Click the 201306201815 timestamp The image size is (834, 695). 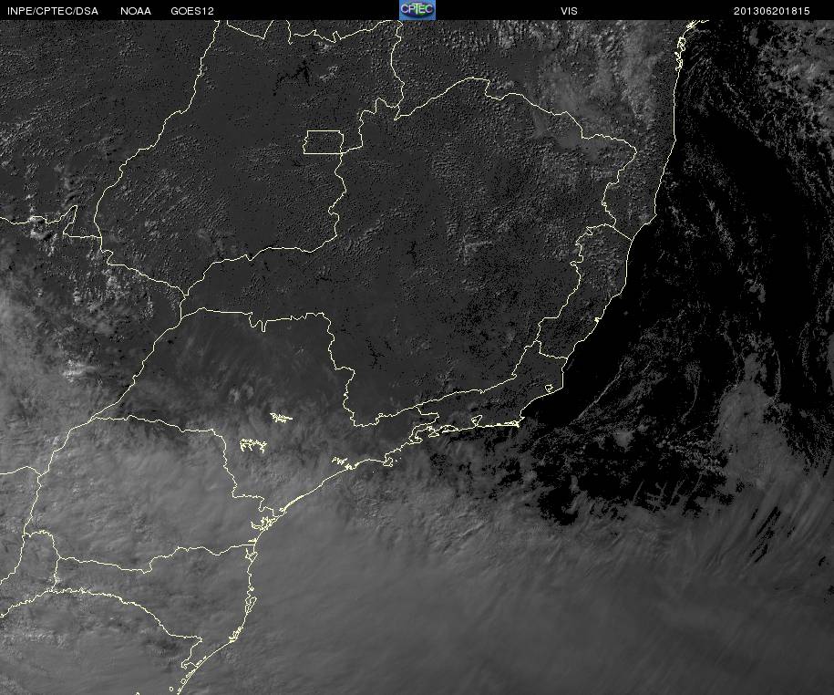pyautogui.click(x=771, y=11)
